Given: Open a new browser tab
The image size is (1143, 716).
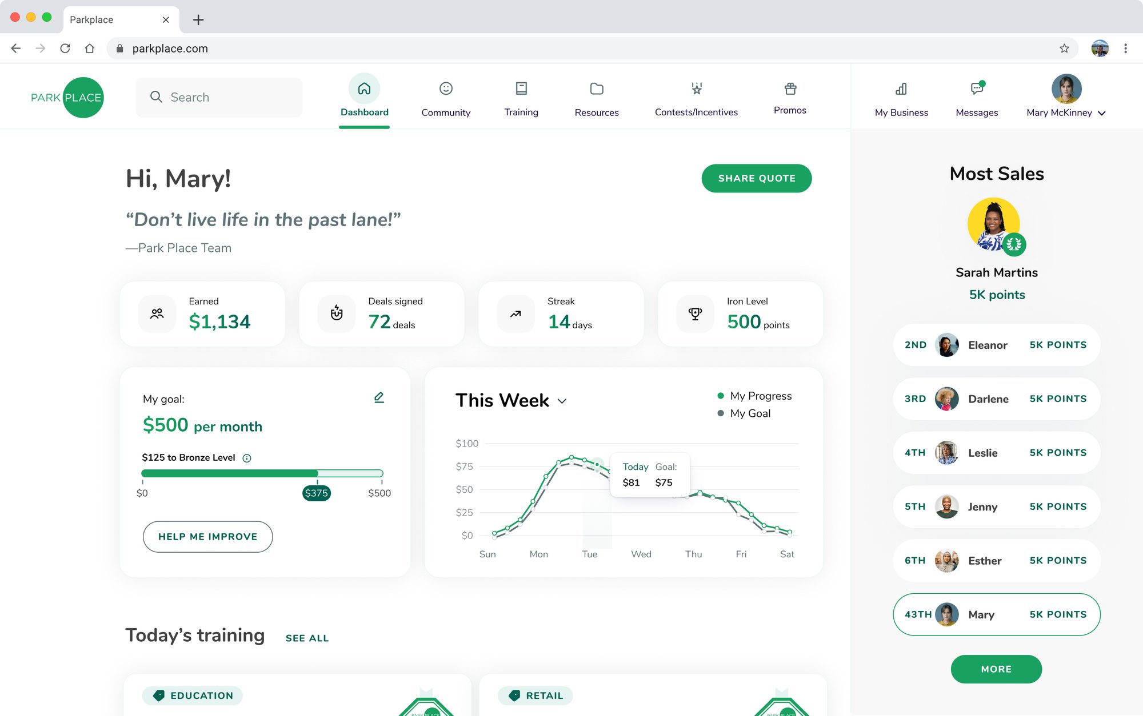Looking at the screenshot, I should coord(198,20).
